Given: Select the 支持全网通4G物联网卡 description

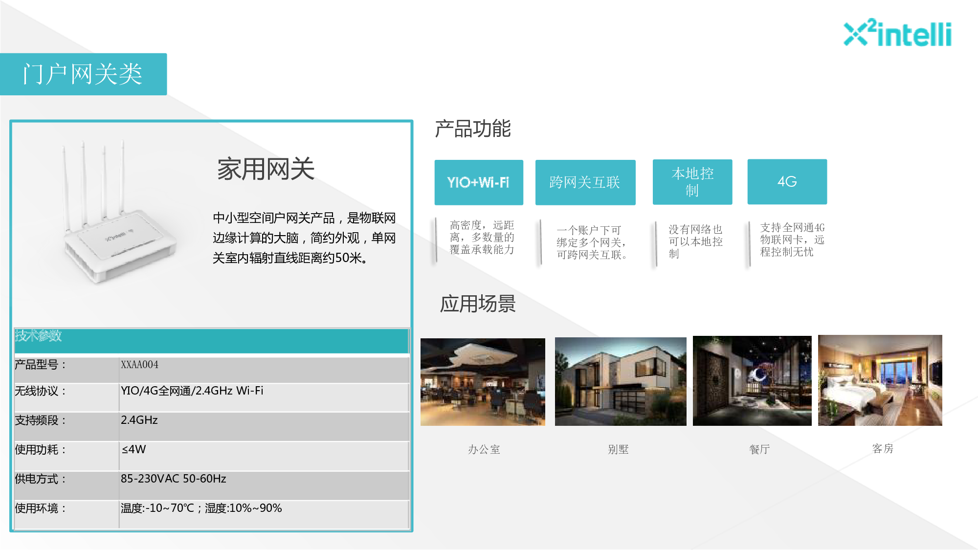Looking at the screenshot, I should pyautogui.click(x=792, y=240).
